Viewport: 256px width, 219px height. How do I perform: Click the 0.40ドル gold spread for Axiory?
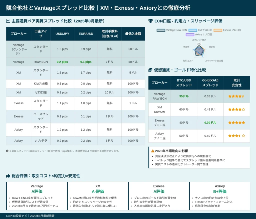210,136
